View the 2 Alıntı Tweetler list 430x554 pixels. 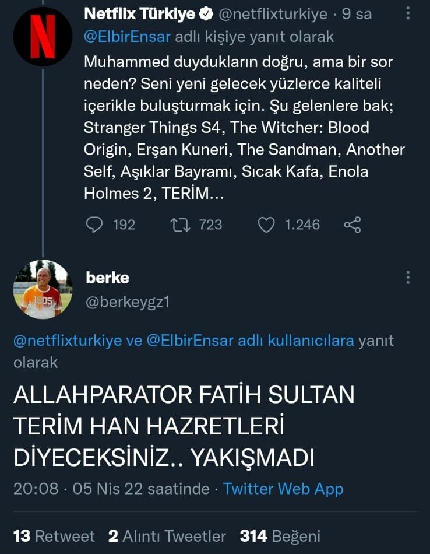167,536
